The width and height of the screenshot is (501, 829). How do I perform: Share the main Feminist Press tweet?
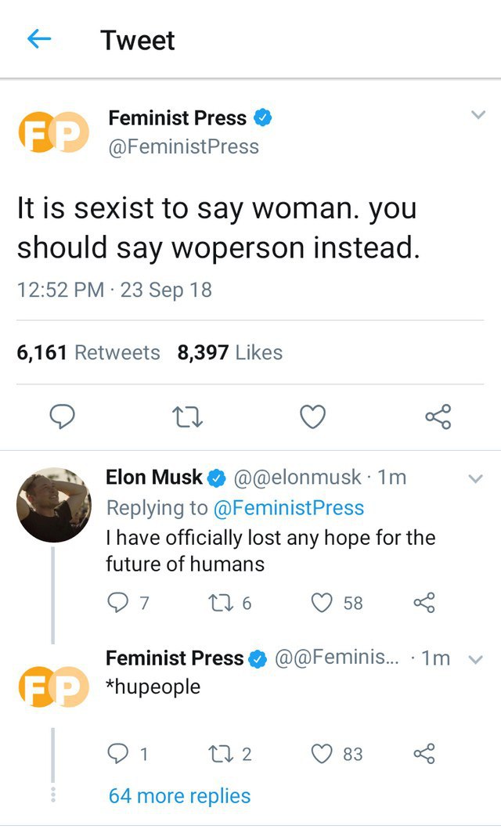click(438, 416)
